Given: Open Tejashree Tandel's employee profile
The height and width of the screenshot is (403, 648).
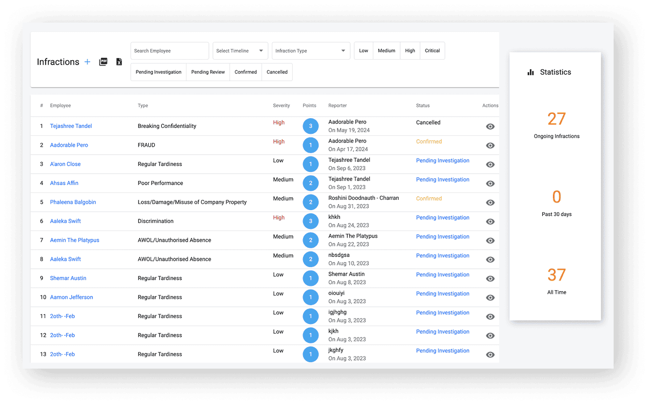Looking at the screenshot, I should pyautogui.click(x=71, y=126).
